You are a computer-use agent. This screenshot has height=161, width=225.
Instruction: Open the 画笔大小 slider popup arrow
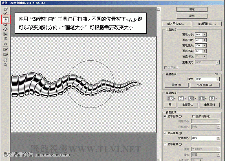pos(205,34)
